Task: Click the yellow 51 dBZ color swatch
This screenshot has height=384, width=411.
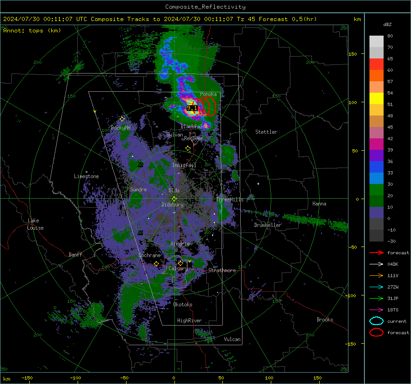Action: click(376, 99)
